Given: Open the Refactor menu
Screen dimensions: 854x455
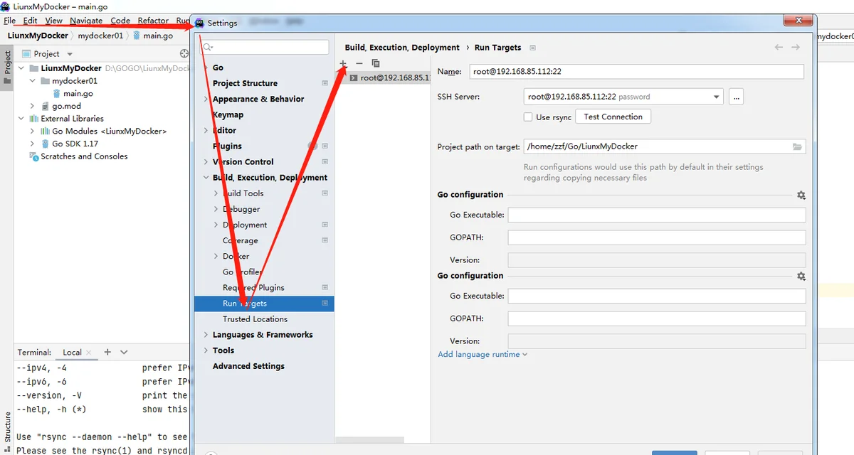Looking at the screenshot, I should [153, 21].
